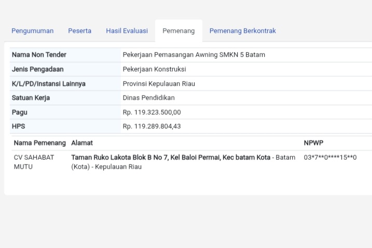Open the Pengumuman tab
The width and height of the screenshot is (372, 248).
click(32, 31)
